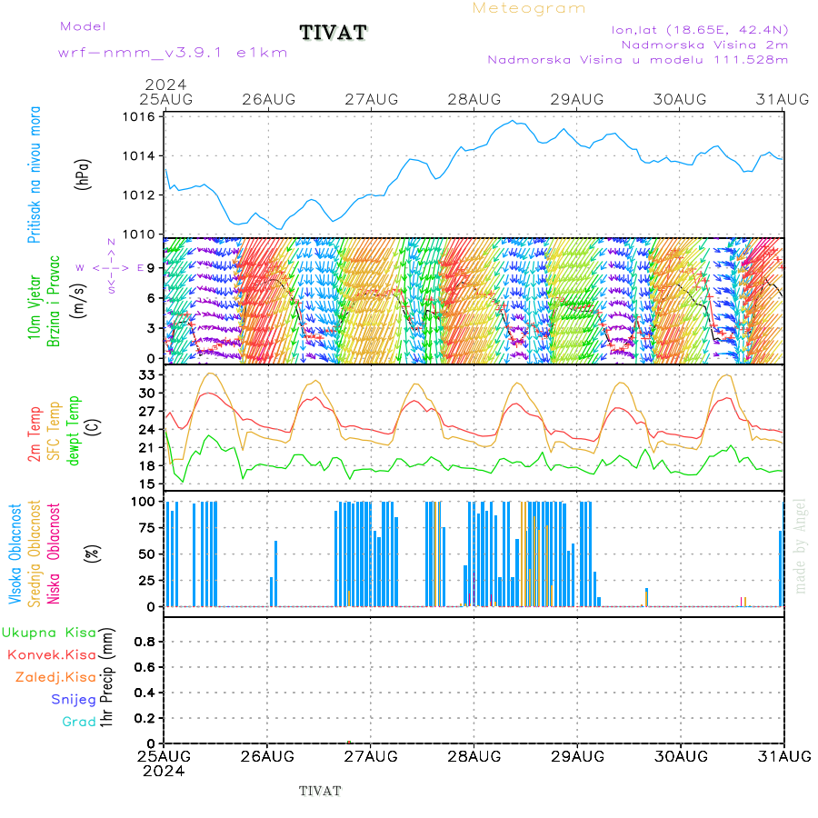Select the "Nadmorska Visina 2m" line
This screenshot has height=818, width=818.
[704, 45]
